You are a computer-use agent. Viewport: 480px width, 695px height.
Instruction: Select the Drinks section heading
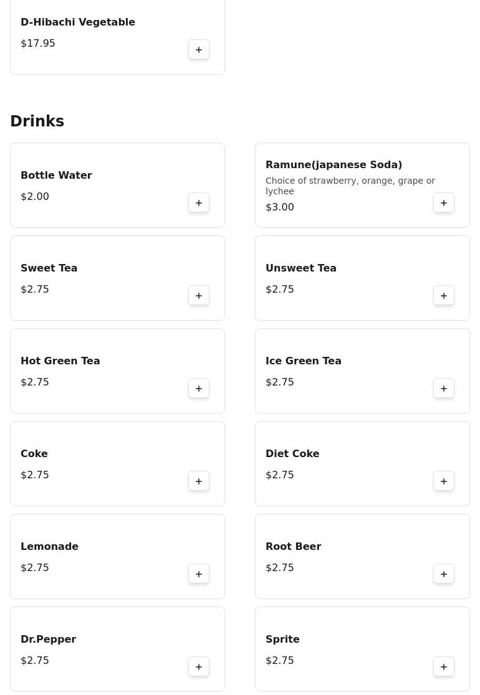click(37, 121)
